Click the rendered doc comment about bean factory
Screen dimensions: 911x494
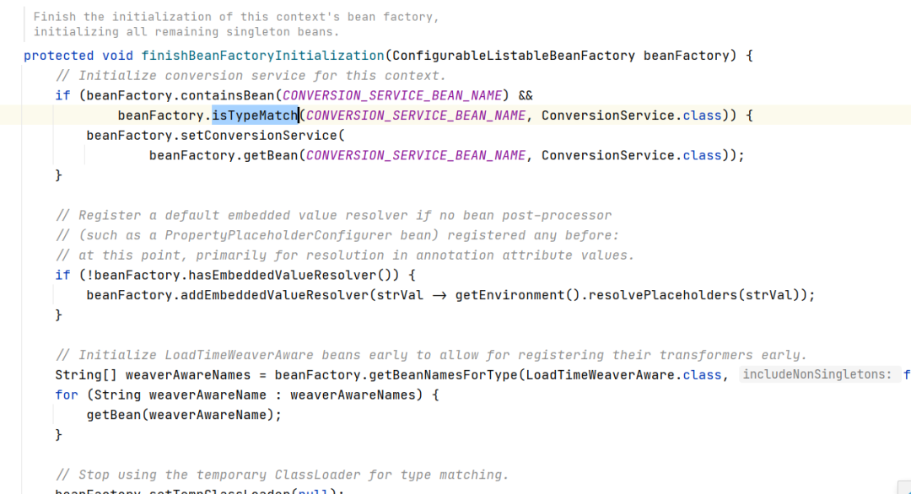pos(236,24)
